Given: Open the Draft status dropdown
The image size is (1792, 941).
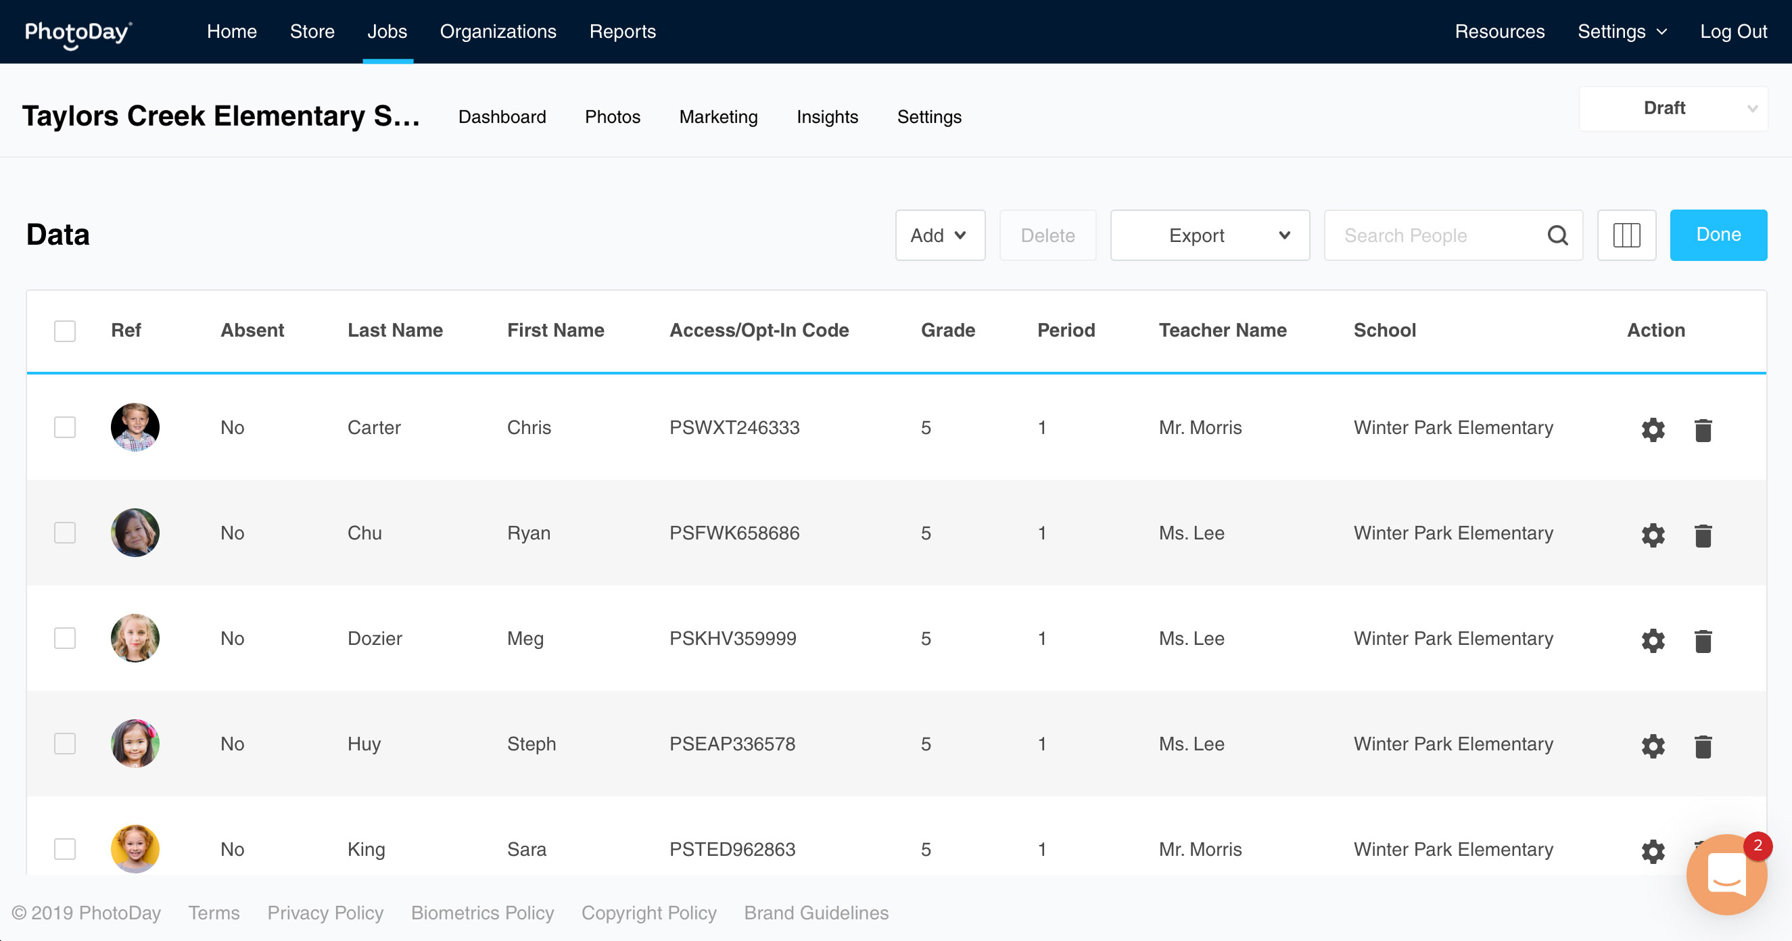Looking at the screenshot, I should click(1672, 108).
